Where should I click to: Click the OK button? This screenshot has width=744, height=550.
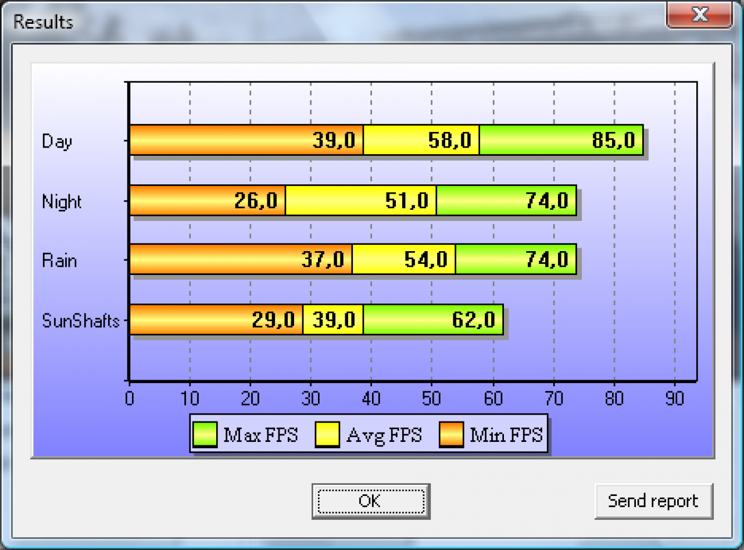pyautogui.click(x=370, y=501)
